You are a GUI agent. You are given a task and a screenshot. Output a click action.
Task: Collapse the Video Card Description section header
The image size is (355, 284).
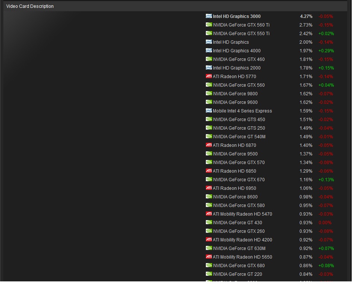tap(30, 6)
